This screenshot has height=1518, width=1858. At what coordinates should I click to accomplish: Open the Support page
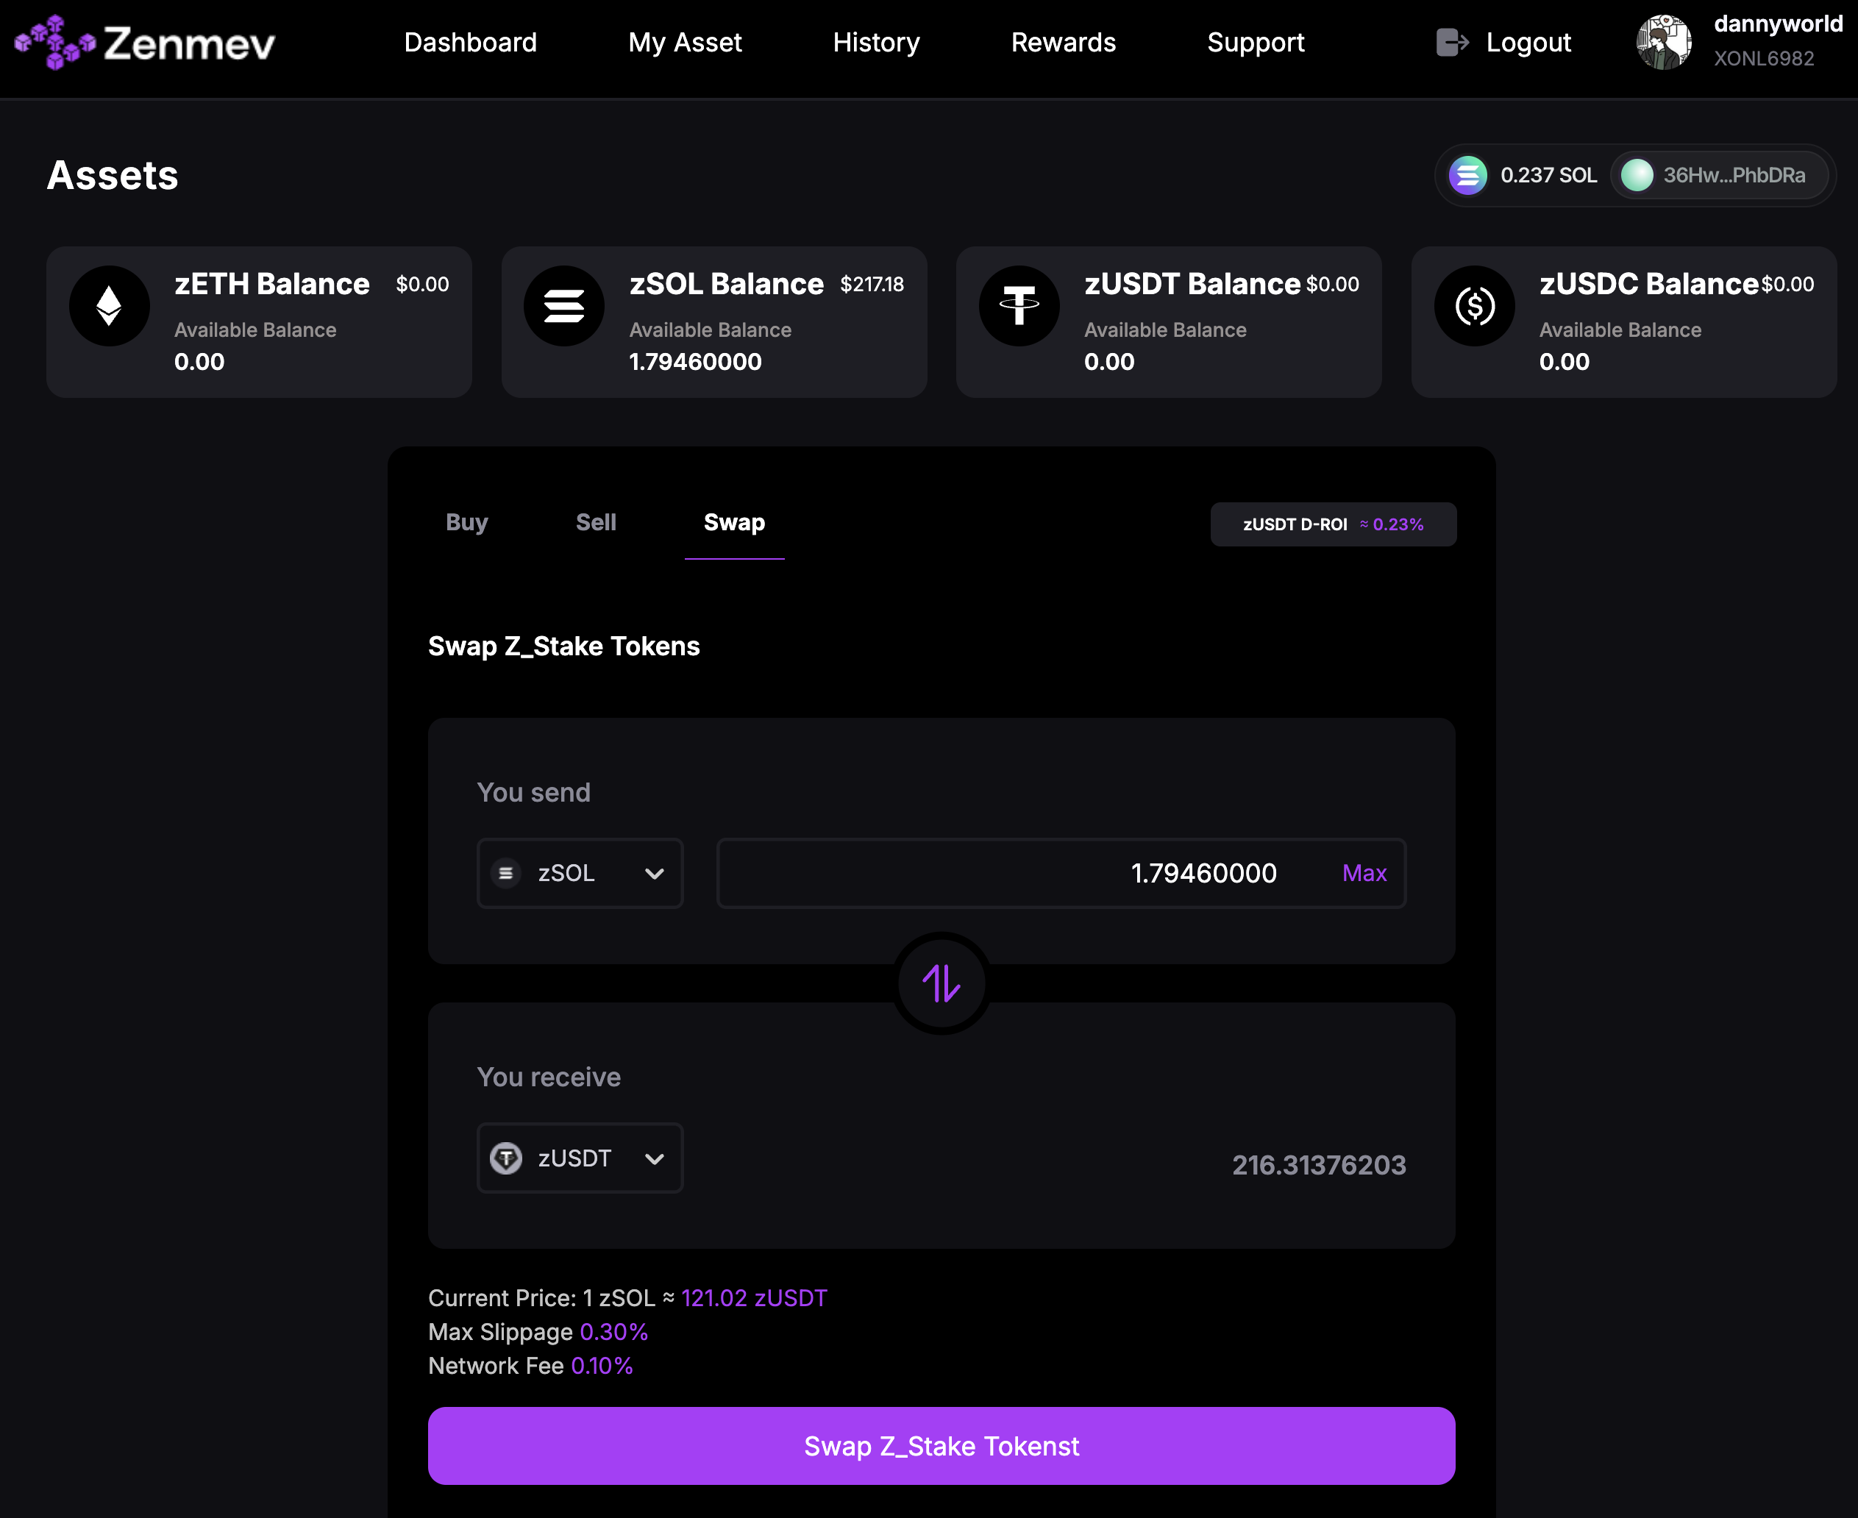coord(1256,42)
